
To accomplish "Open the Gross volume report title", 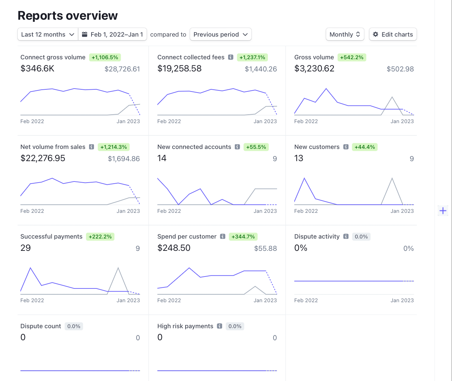I will (x=314, y=57).
